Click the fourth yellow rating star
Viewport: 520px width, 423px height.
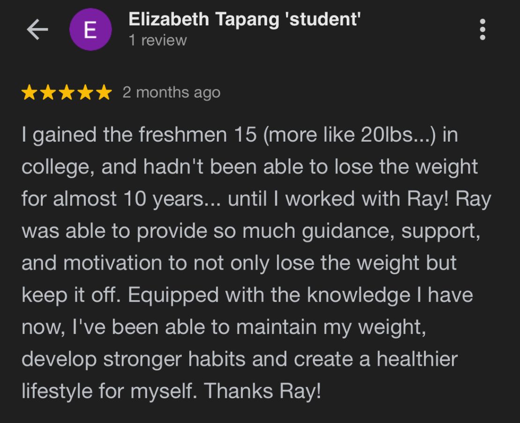[x=85, y=92]
